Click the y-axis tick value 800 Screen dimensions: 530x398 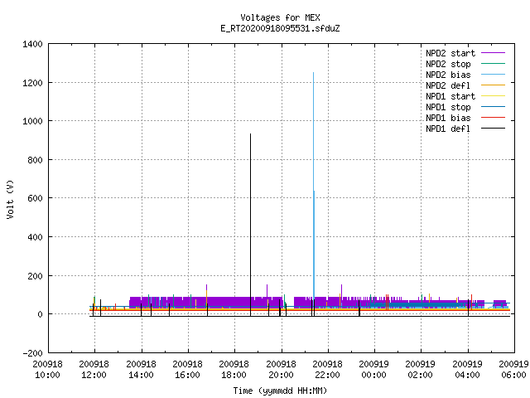(35, 160)
